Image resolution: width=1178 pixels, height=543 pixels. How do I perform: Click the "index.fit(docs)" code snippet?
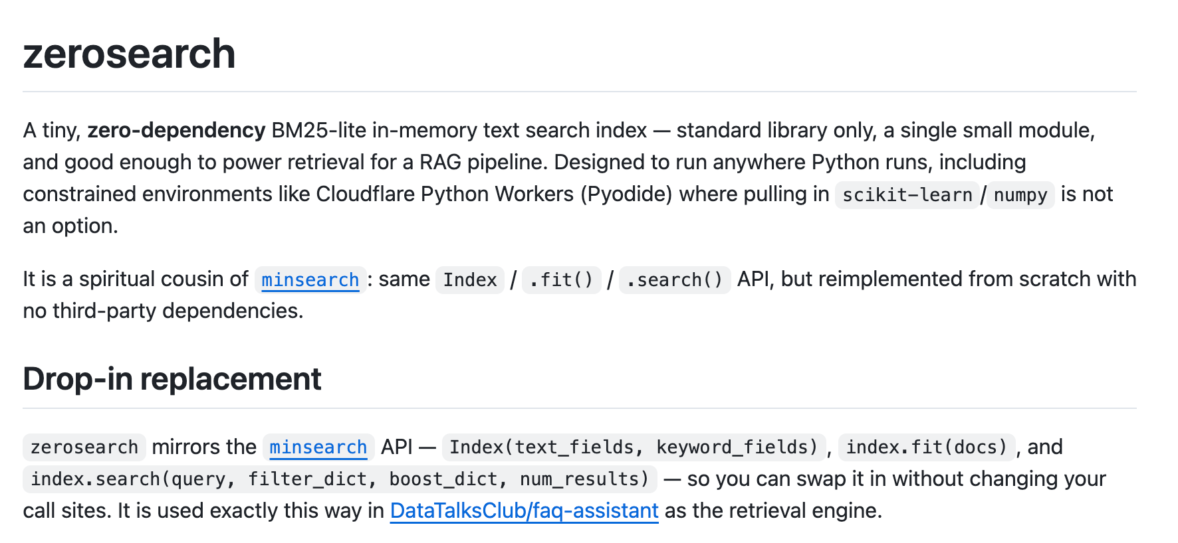tap(927, 447)
